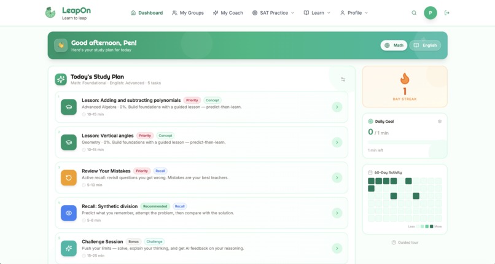Click Recommended tag on Synthetic division
The height and width of the screenshot is (264, 495).
point(155,206)
